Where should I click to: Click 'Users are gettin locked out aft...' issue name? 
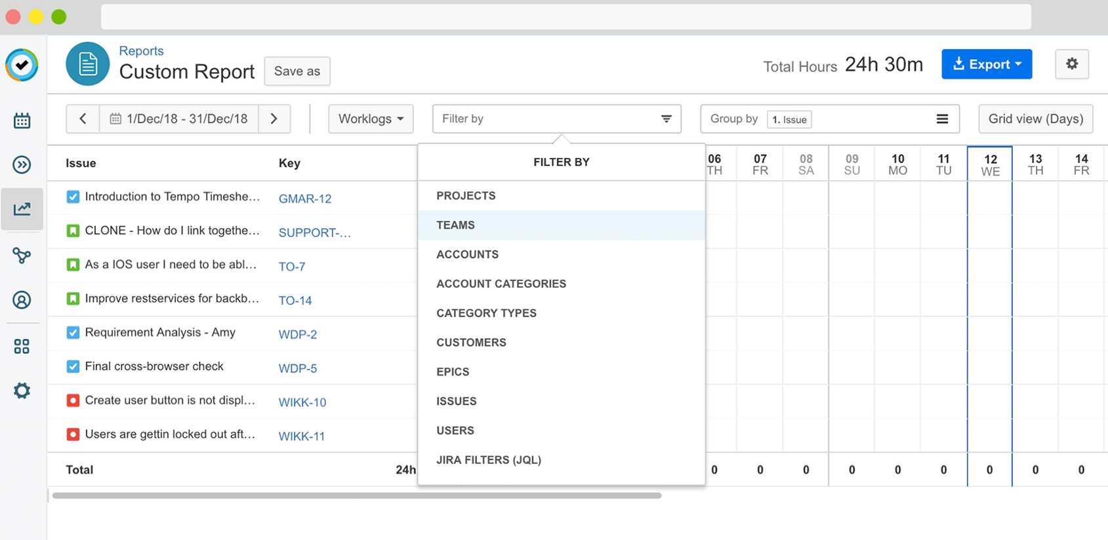coord(170,434)
